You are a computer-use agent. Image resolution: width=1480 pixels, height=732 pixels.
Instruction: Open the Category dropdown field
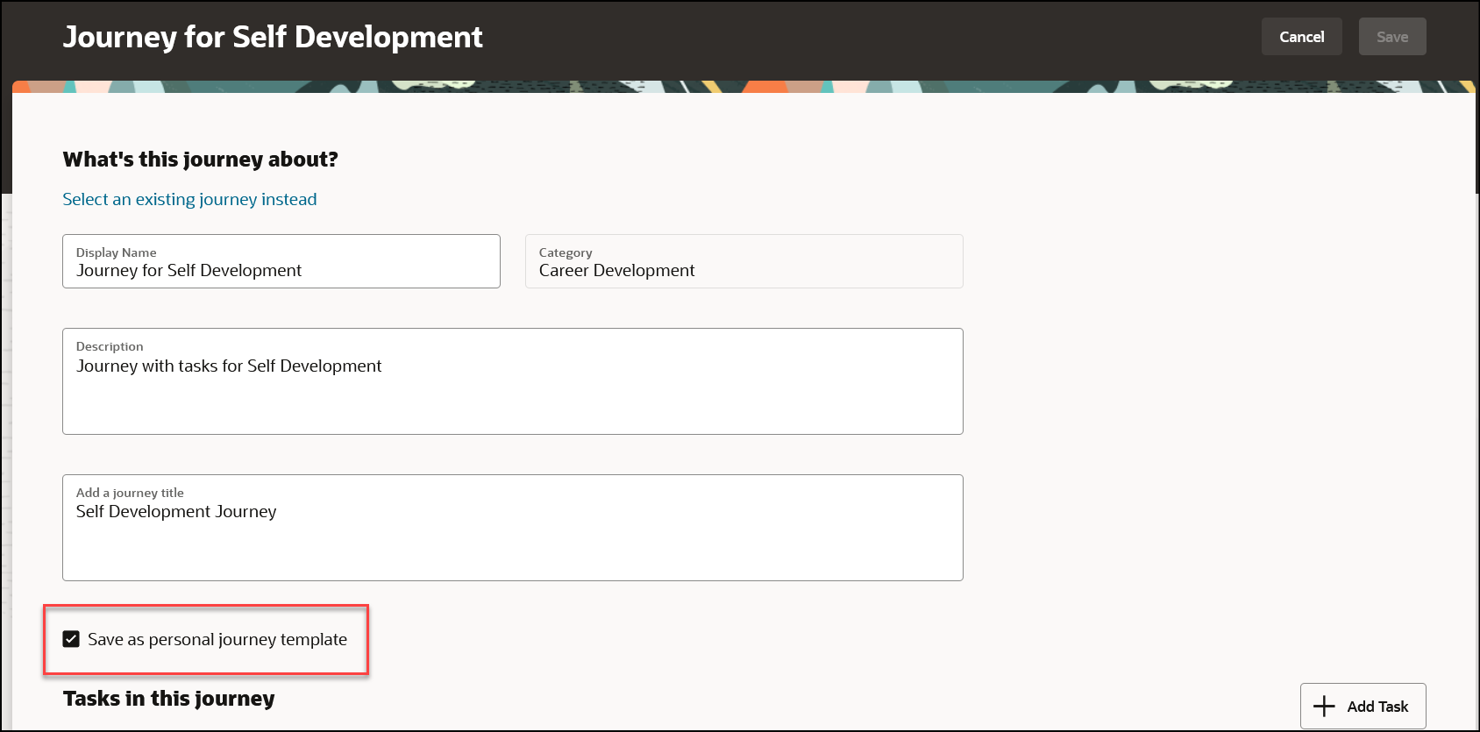tap(744, 261)
